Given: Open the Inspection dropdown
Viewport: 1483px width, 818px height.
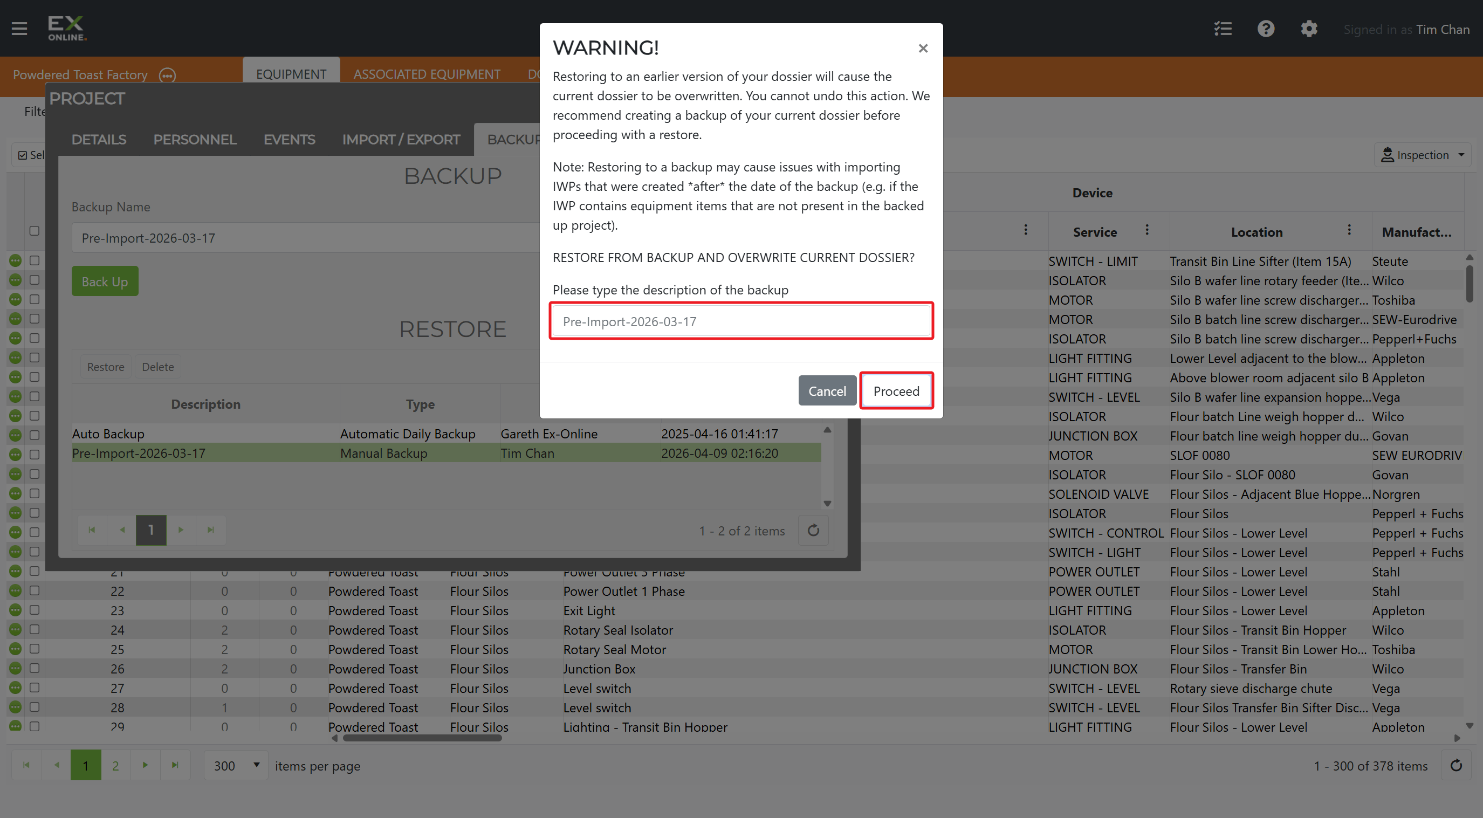Looking at the screenshot, I should pos(1422,155).
